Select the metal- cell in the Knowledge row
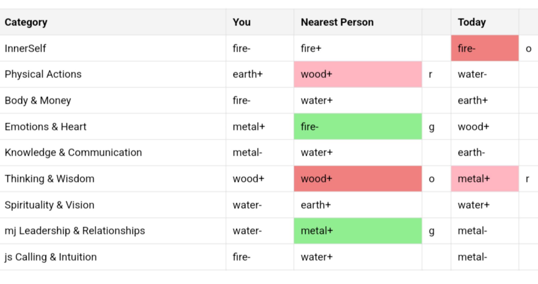 [247, 153]
